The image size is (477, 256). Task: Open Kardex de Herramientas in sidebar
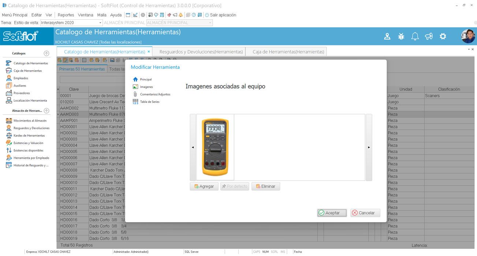pyautogui.click(x=29, y=136)
